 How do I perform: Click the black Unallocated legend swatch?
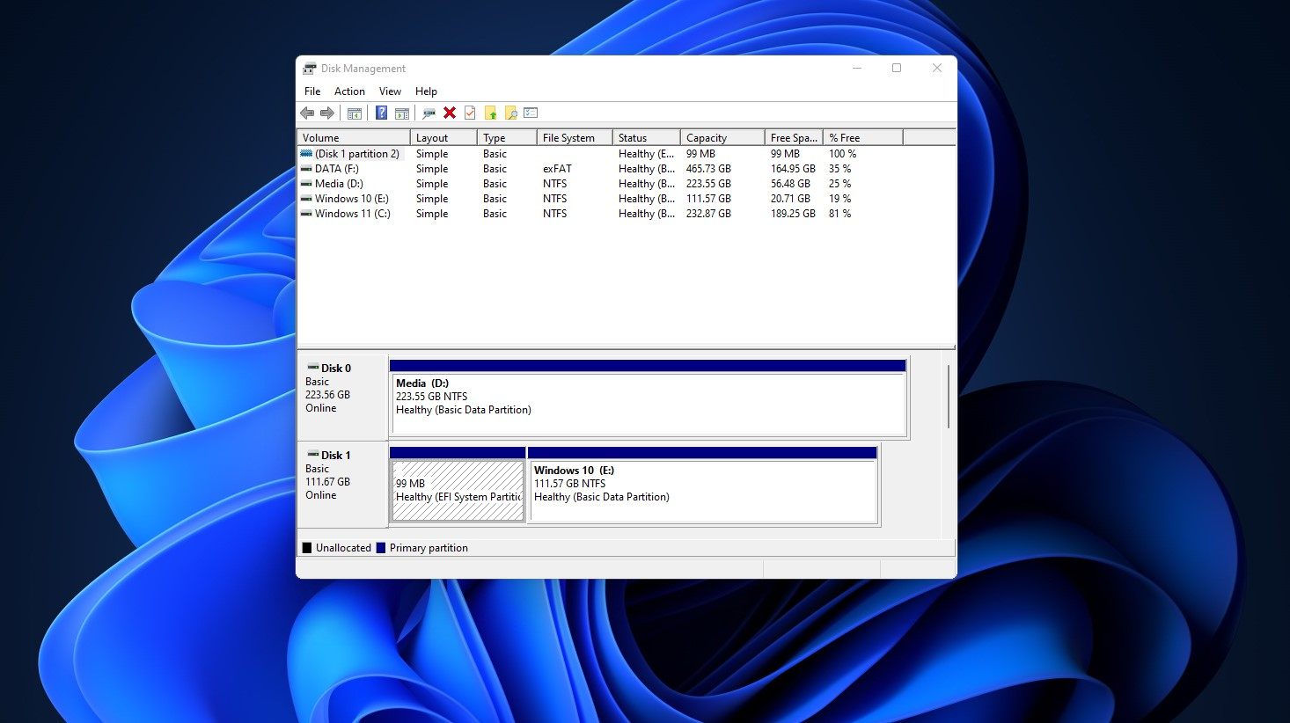(307, 547)
